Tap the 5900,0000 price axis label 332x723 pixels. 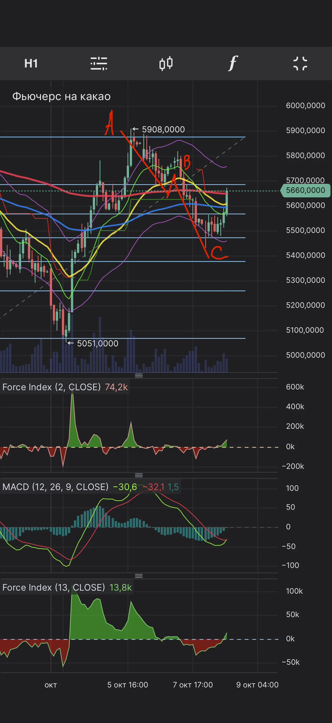(x=305, y=131)
